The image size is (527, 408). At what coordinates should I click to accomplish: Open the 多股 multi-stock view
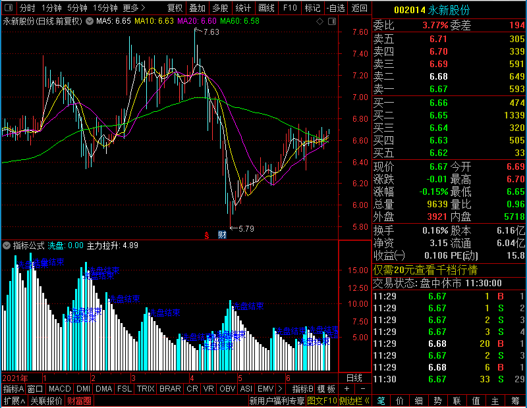click(x=221, y=8)
